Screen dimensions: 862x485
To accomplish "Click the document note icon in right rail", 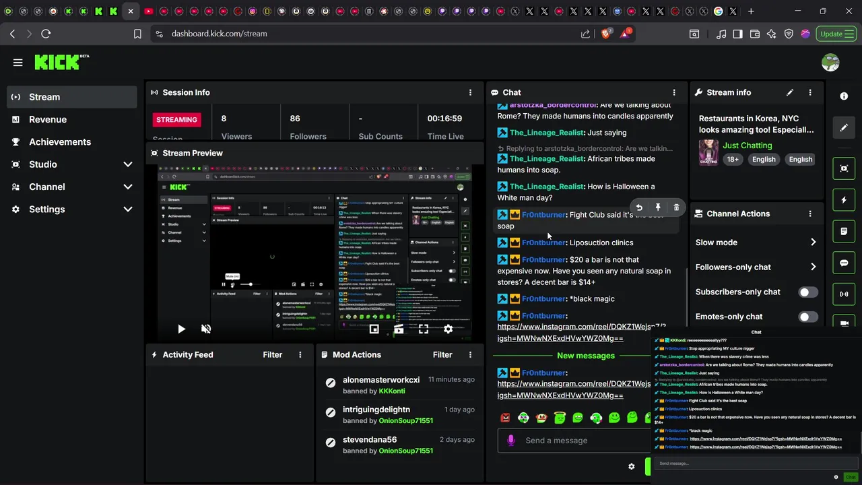I will 844,232.
